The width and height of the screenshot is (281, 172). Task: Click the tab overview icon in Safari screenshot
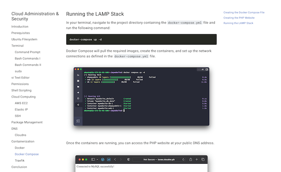coord(203,159)
